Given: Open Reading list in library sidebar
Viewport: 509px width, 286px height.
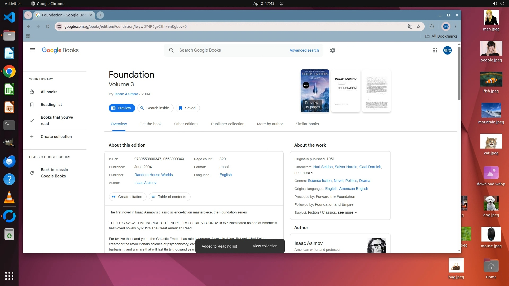Looking at the screenshot, I should [51, 105].
